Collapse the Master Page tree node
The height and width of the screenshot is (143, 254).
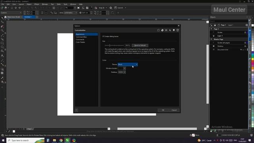(211, 39)
